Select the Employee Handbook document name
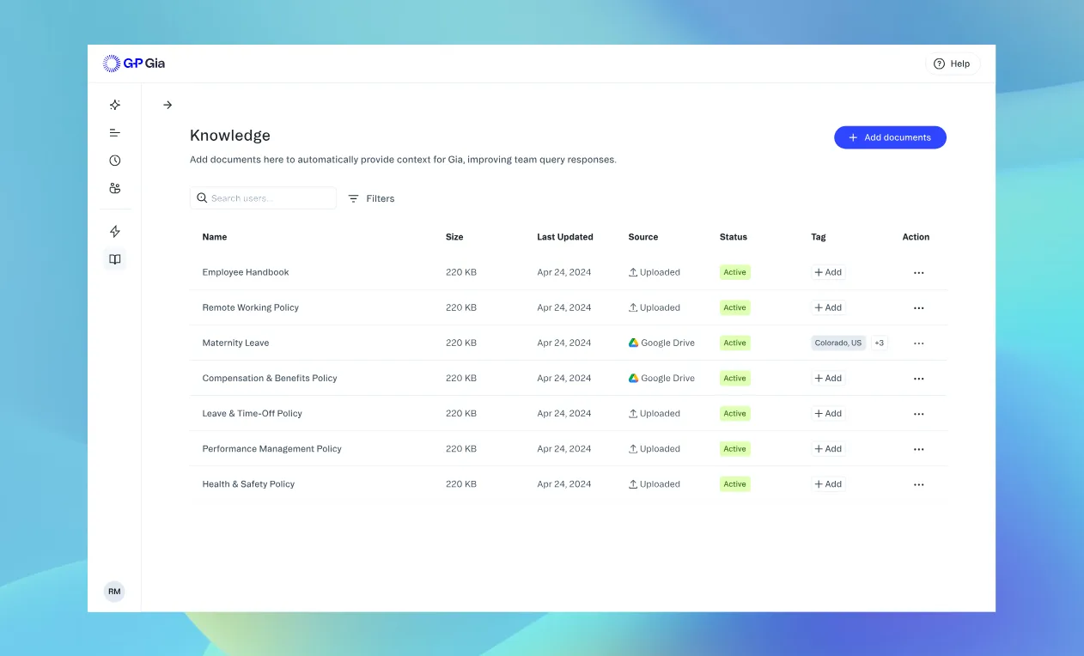This screenshot has width=1084, height=656. pos(246,272)
